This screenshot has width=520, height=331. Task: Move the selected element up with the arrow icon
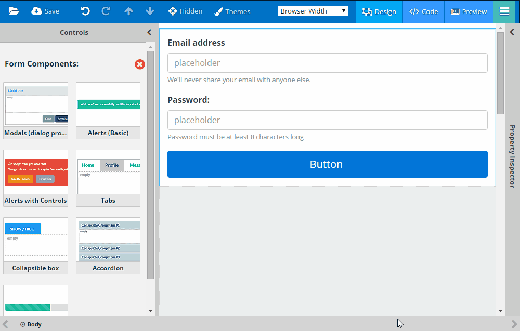[x=128, y=10]
